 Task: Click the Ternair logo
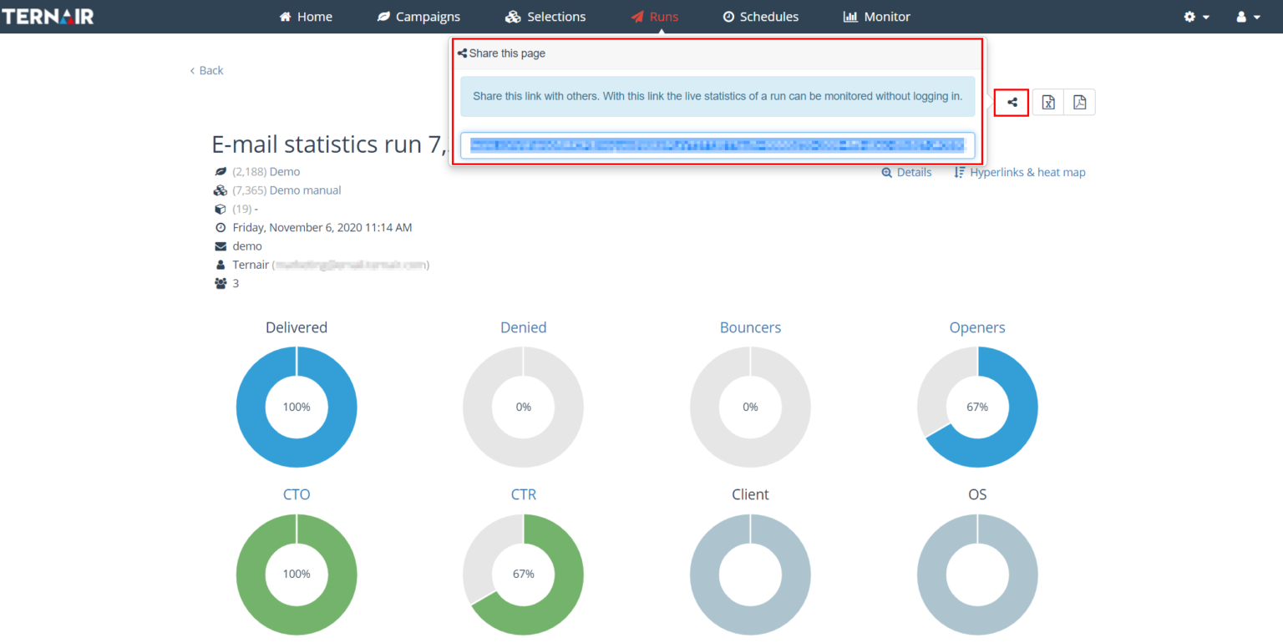click(x=47, y=16)
